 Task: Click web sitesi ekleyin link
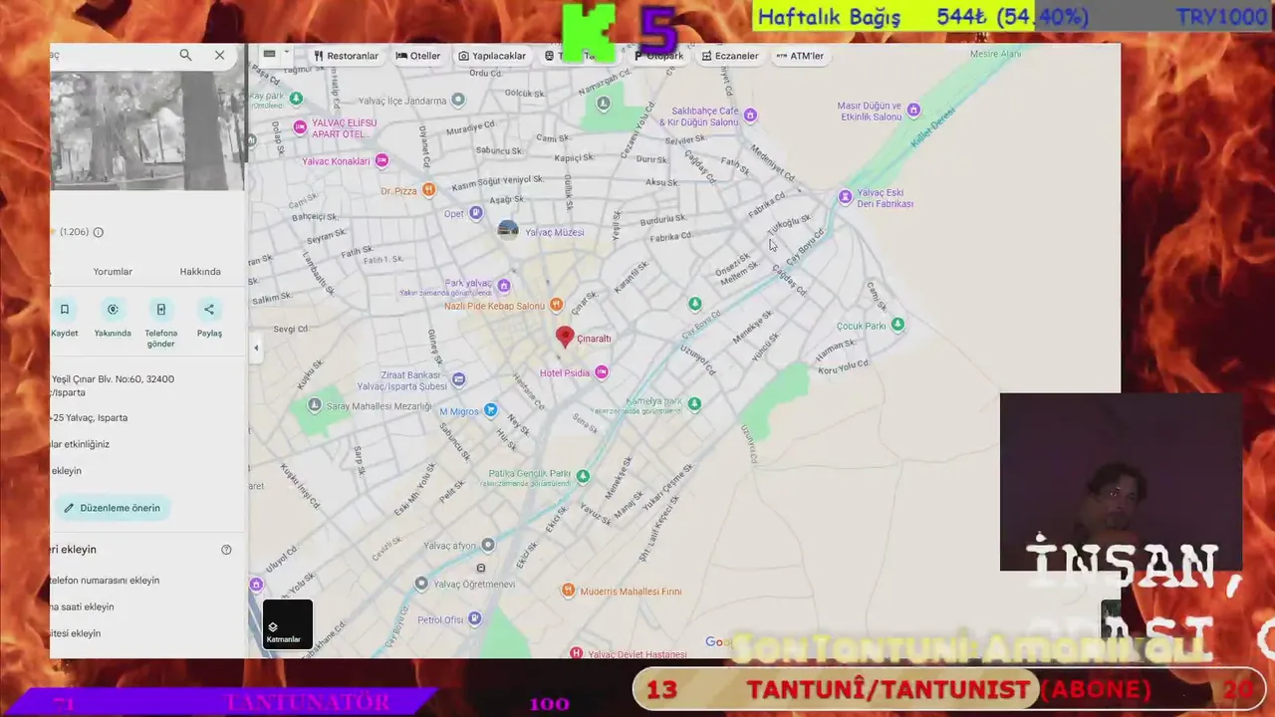coord(76,633)
